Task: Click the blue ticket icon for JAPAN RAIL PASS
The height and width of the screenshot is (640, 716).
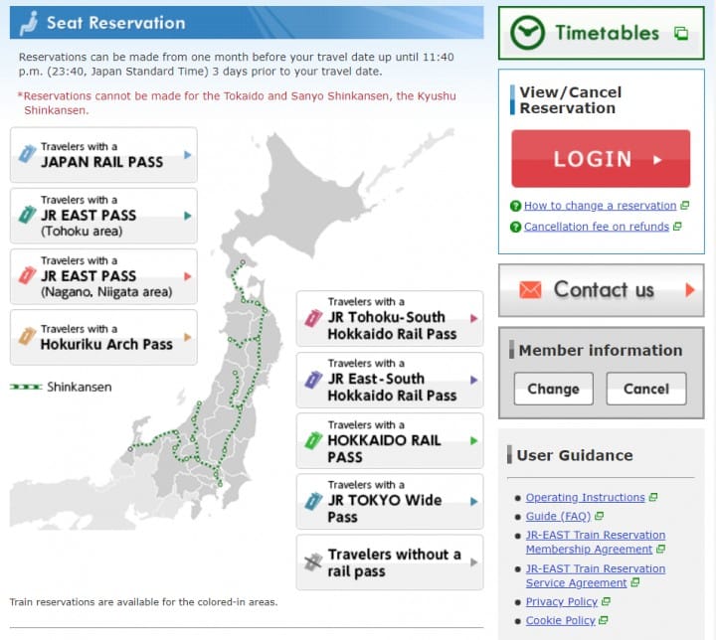Action: [27, 154]
